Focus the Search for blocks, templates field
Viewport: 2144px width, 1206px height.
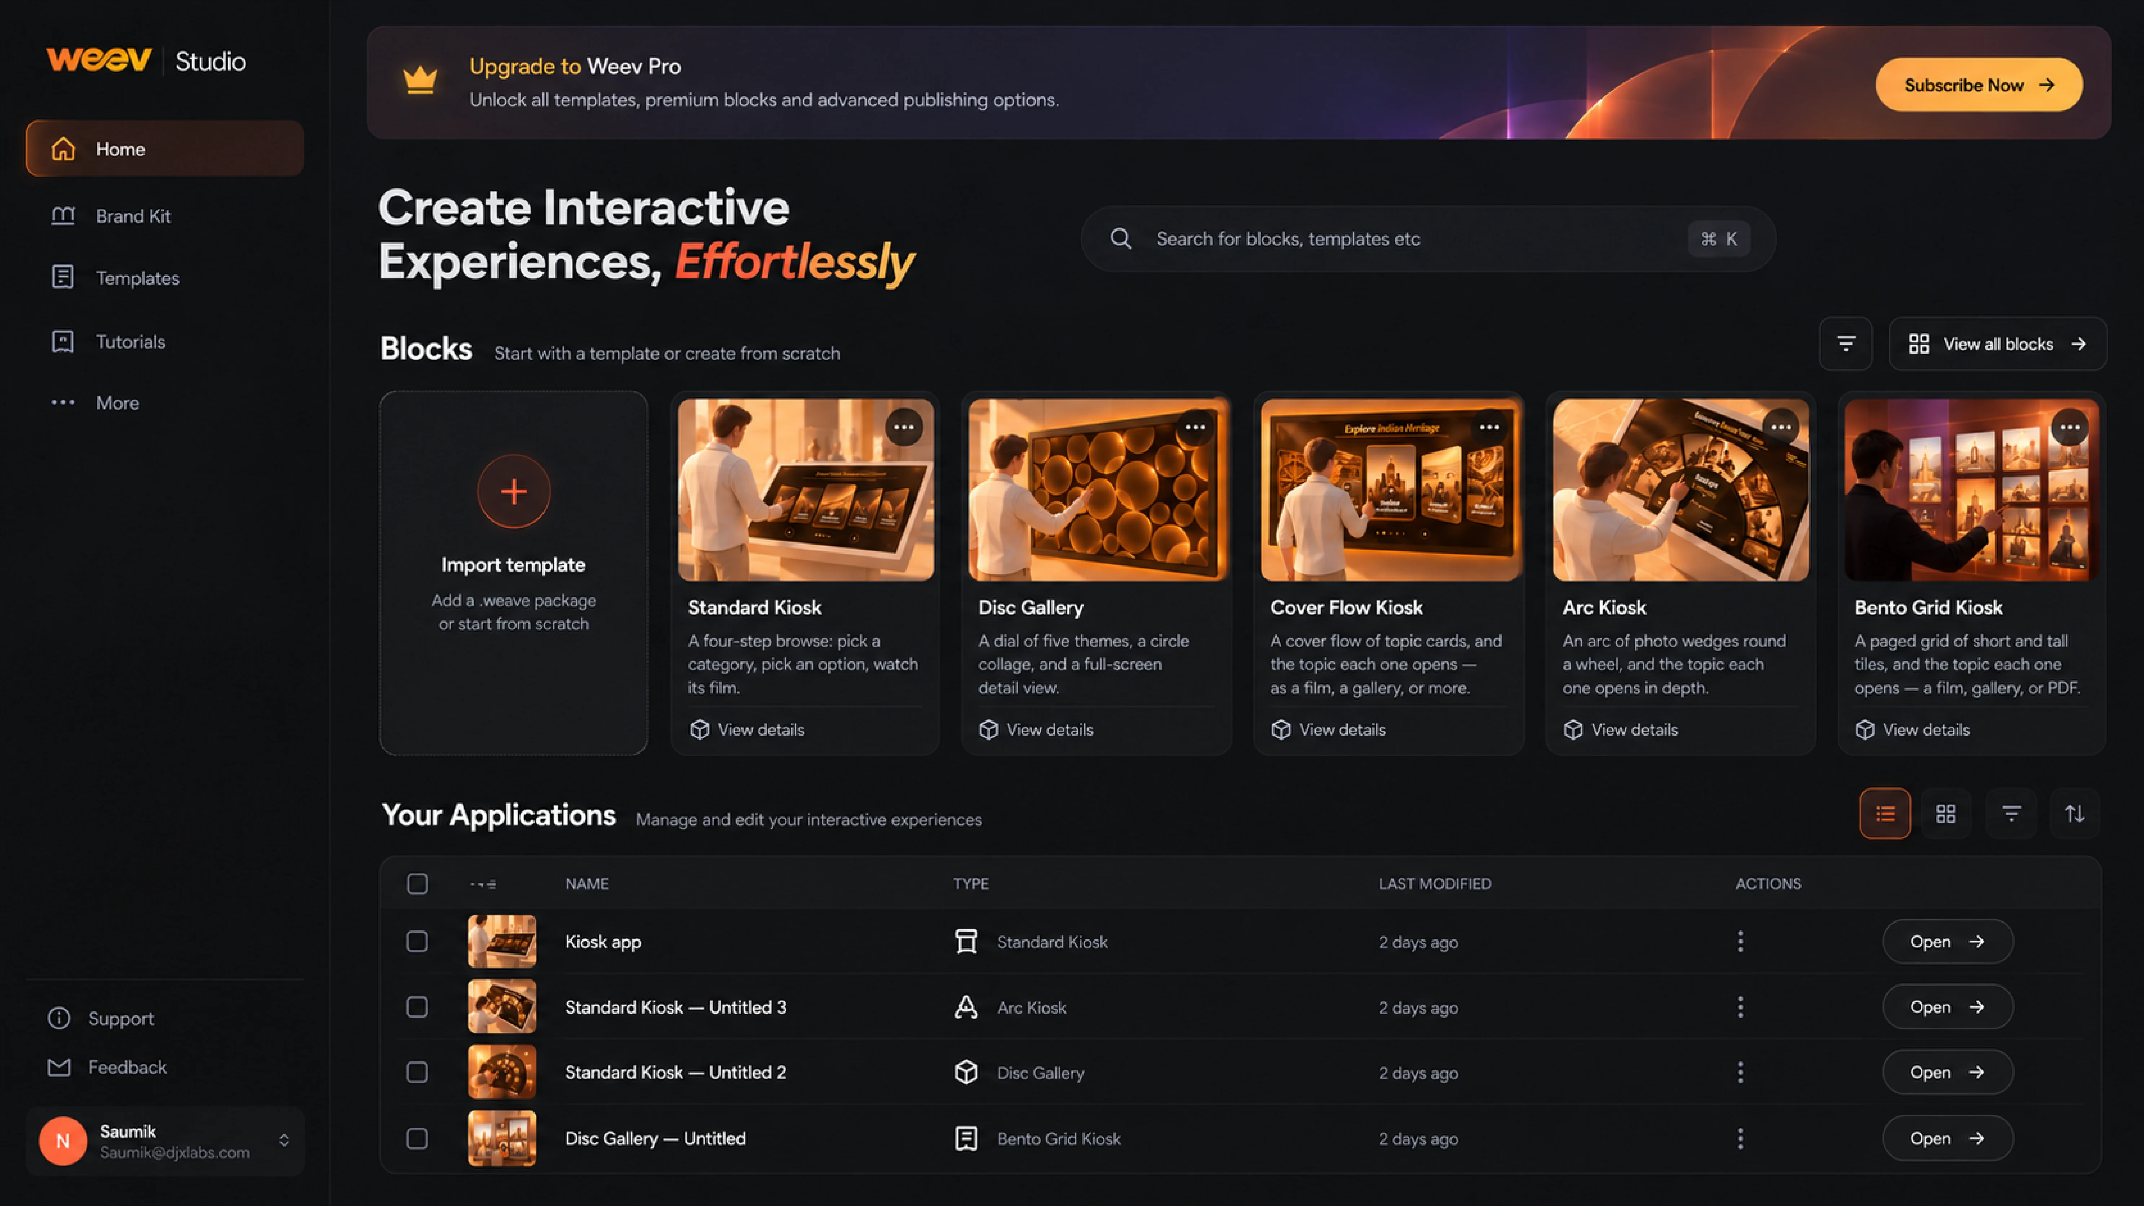[x=1428, y=239]
